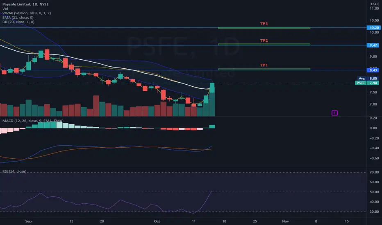Select the TP3 text label
The height and width of the screenshot is (225, 382).
click(x=264, y=24)
